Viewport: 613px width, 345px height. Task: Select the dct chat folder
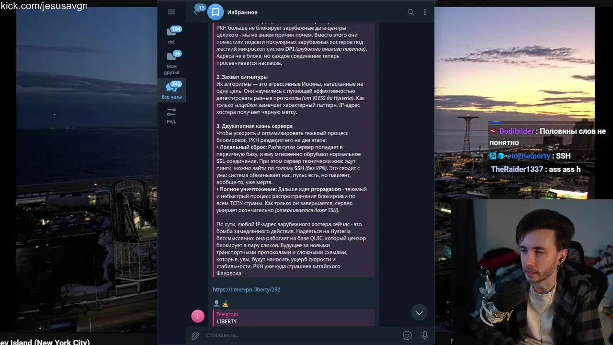pyautogui.click(x=171, y=35)
